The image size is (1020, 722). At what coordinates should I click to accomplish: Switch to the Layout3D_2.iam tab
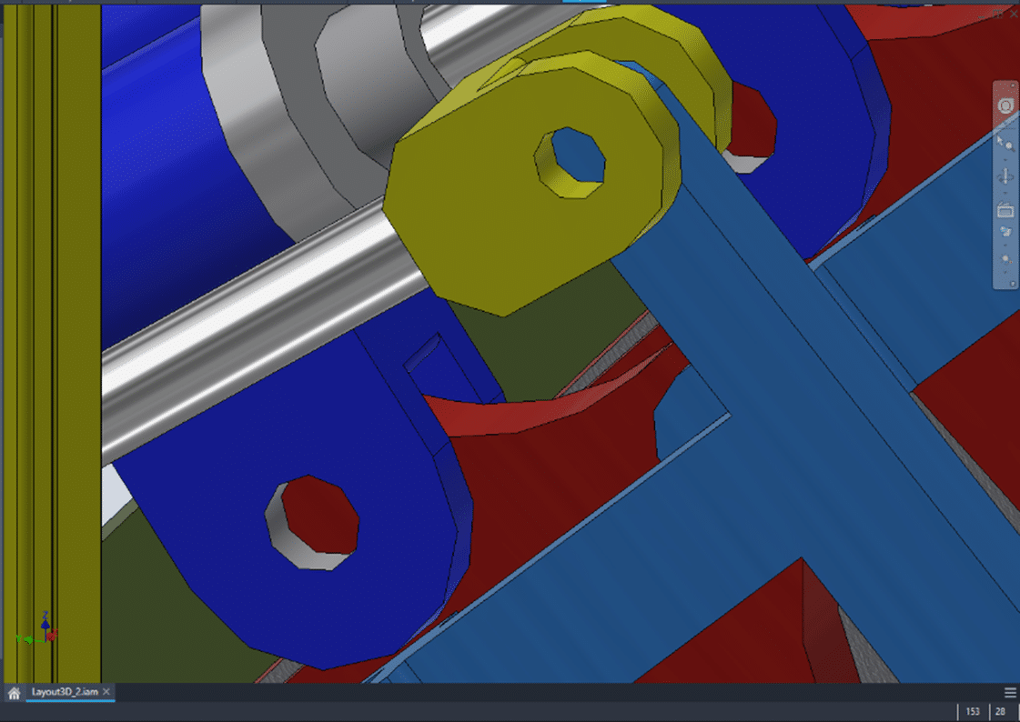tap(64, 692)
